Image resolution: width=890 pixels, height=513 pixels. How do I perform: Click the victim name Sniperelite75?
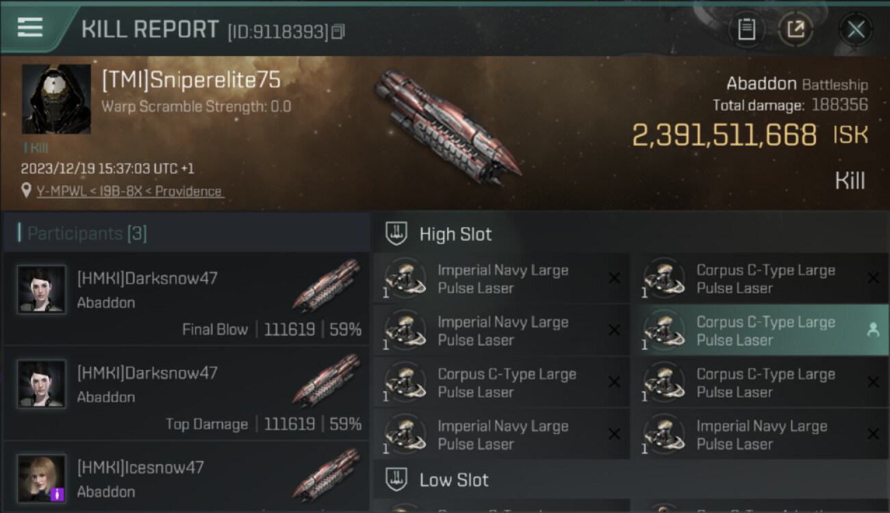pyautogui.click(x=191, y=80)
